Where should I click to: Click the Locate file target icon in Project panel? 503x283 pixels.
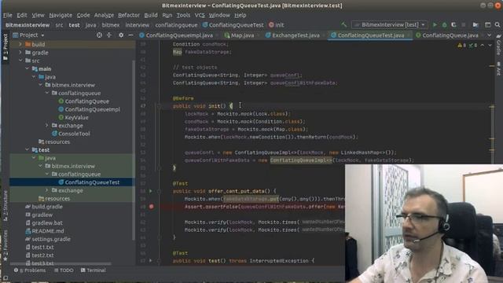pos(99,35)
